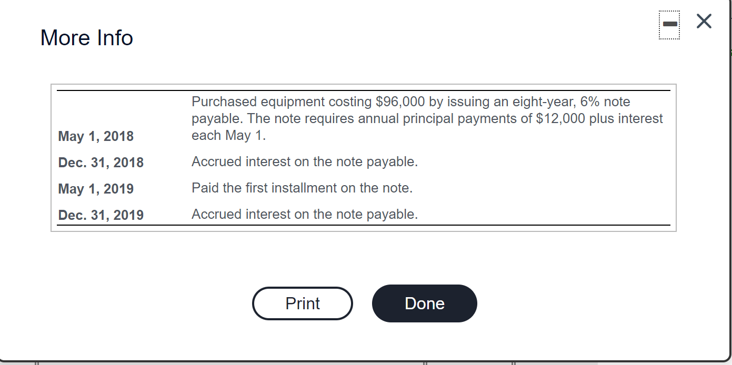The width and height of the screenshot is (732, 365).
Task: Click the white Print pill-shaped control
Action: (303, 303)
